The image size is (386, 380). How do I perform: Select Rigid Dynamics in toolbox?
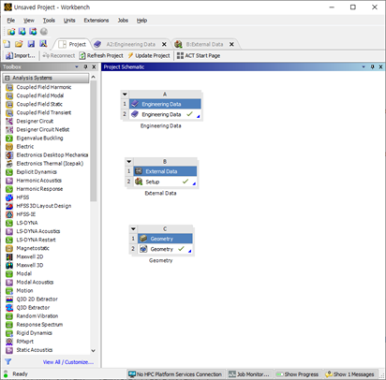[x=34, y=333]
